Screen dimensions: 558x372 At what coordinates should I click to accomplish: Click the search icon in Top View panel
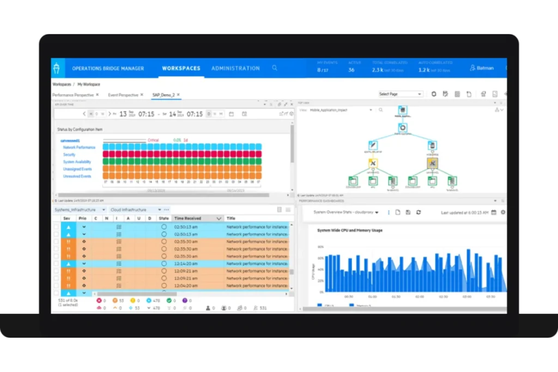pos(381,110)
